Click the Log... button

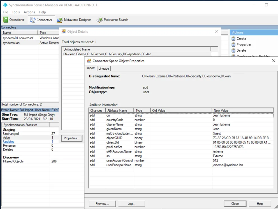point(131,204)
